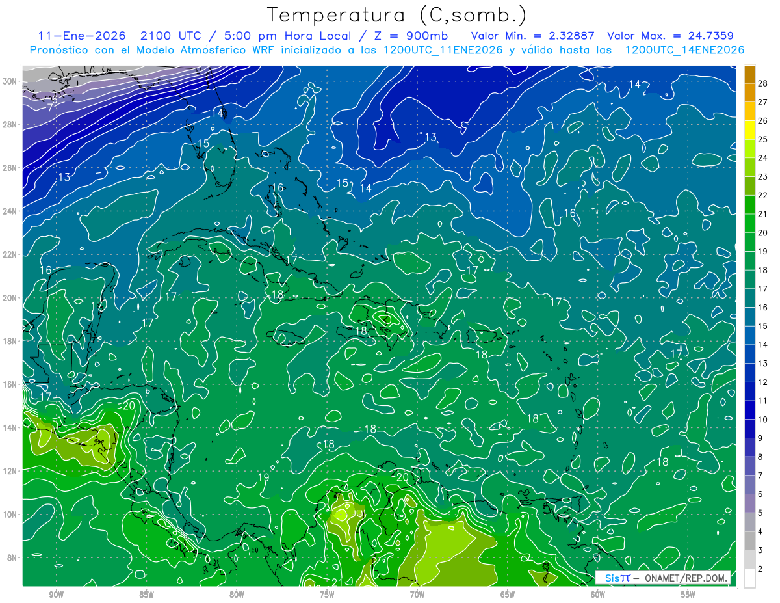Click the '8N' latitude axis label
Image resolution: width=780 pixels, height=603 pixels.
click(13, 557)
